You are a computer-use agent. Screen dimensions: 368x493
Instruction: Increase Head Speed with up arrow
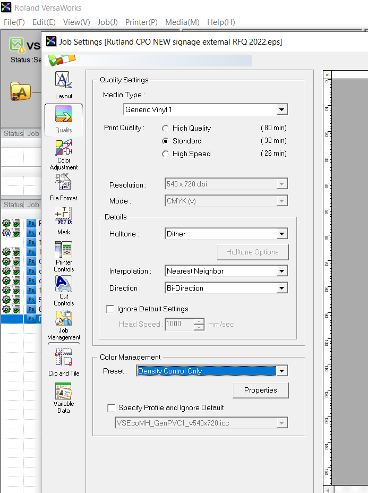199,321
